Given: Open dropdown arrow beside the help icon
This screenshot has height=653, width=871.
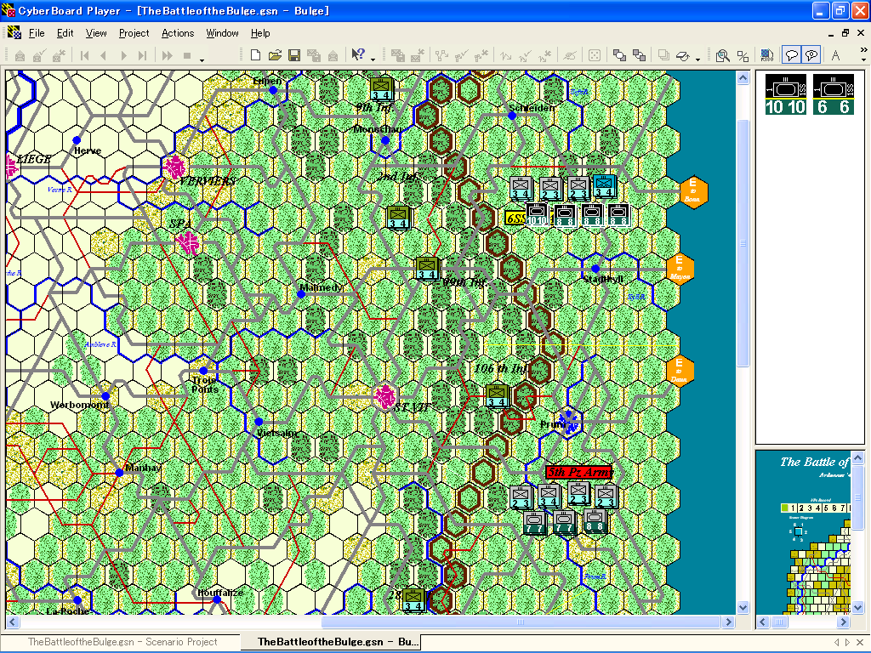Looking at the screenshot, I should point(373,59).
